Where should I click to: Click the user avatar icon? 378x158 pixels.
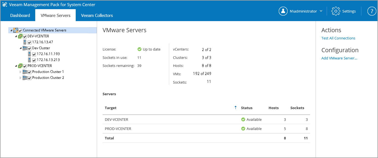pyautogui.click(x=283, y=11)
